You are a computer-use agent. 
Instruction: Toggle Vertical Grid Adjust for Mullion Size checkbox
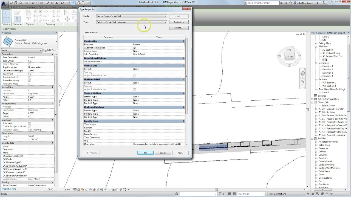[x=134, y=76]
